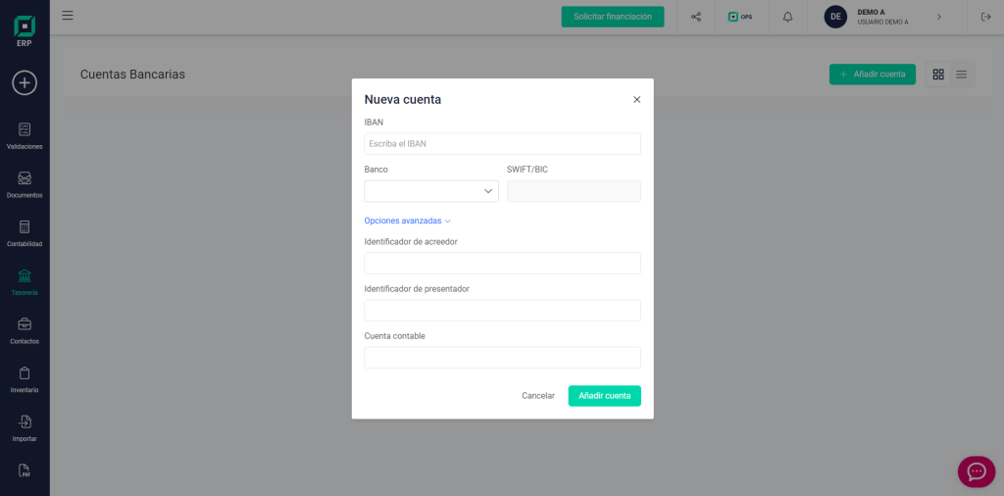Open Contabilidad in the sidebar
This screenshot has width=1004, height=496.
point(25,233)
